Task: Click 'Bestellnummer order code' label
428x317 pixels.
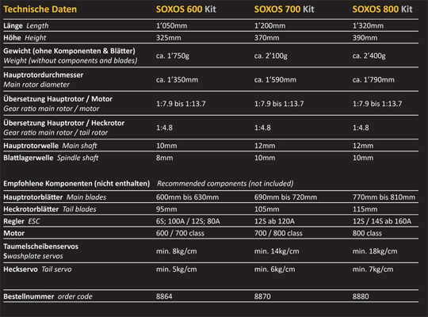Action: click(48, 296)
